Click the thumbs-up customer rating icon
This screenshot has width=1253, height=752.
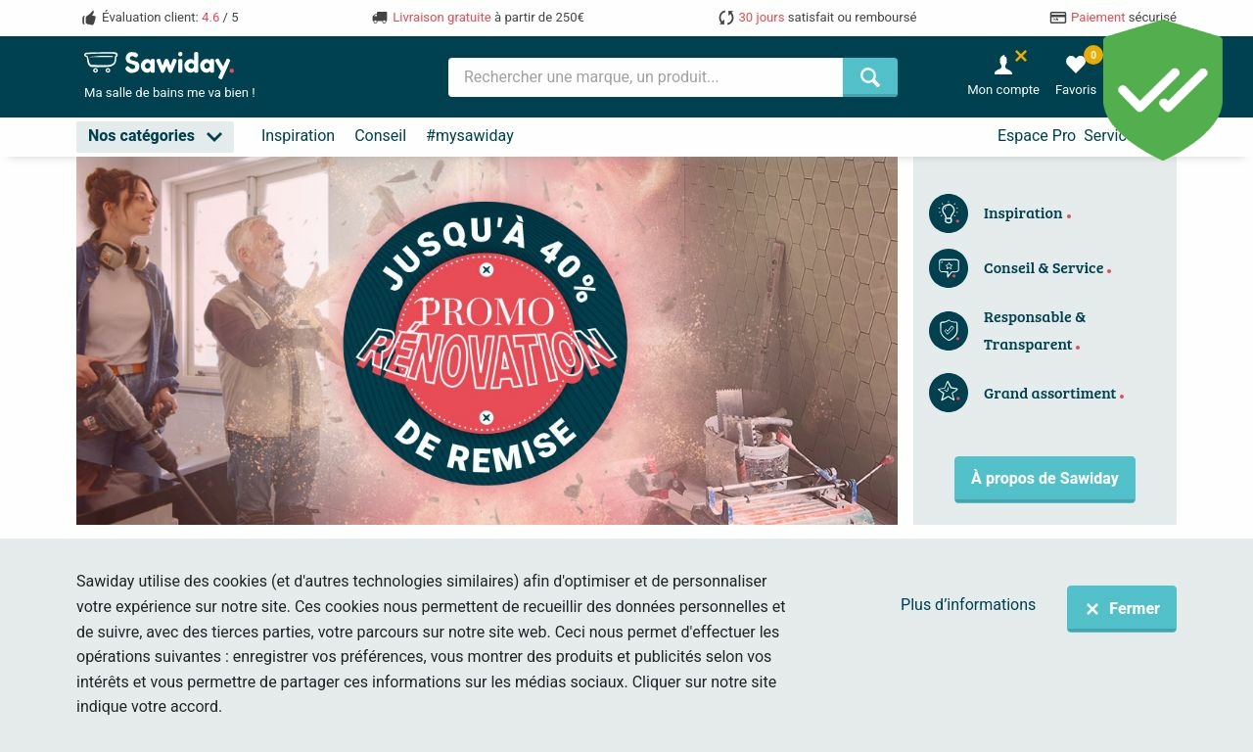[89, 18]
